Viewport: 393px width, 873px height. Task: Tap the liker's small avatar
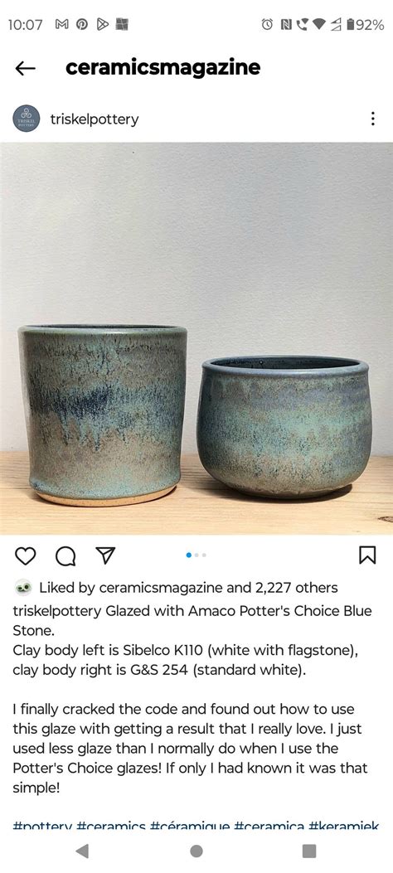[23, 587]
